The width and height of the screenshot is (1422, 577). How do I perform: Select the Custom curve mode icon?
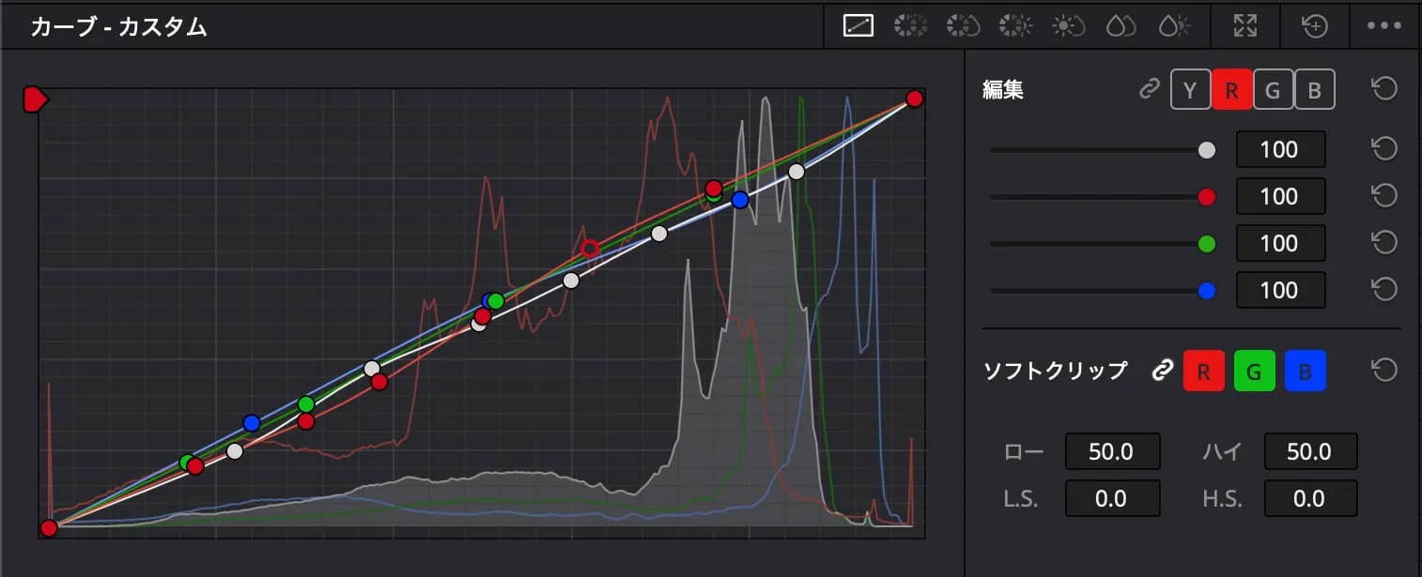click(x=858, y=26)
